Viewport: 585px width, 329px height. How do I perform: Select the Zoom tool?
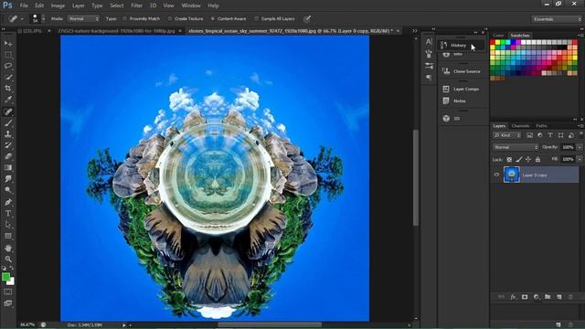point(8,259)
